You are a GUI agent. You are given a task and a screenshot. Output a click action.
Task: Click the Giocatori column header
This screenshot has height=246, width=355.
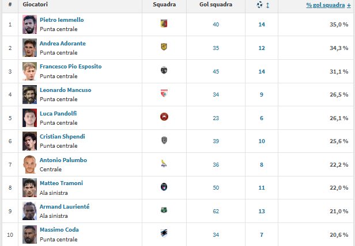(35, 5)
